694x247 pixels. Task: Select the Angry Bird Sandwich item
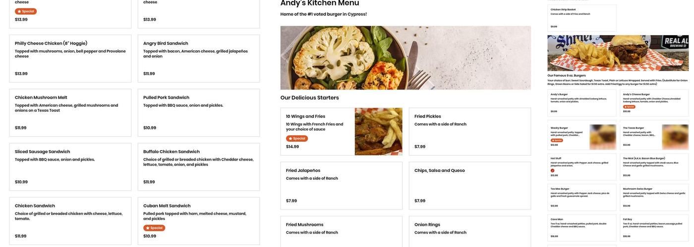[x=198, y=58]
